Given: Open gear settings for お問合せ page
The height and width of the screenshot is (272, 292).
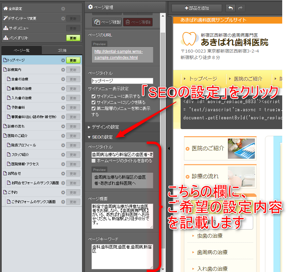Looking at the screenshot, I should point(63,174).
